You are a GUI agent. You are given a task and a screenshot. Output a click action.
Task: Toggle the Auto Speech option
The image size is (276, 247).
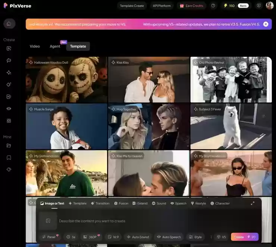tap(169, 237)
